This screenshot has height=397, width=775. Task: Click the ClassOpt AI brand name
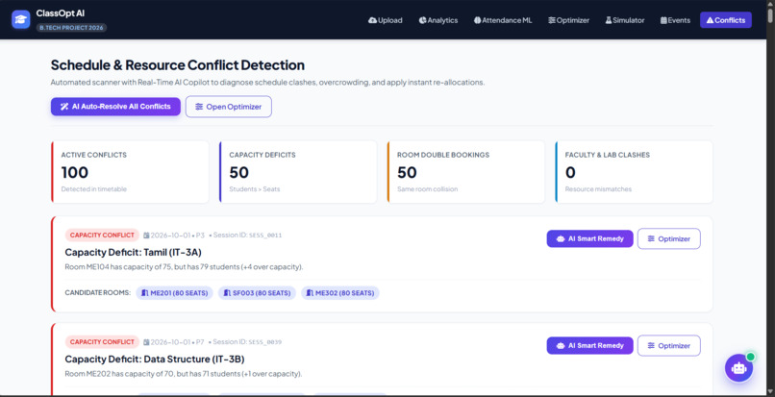61,13
